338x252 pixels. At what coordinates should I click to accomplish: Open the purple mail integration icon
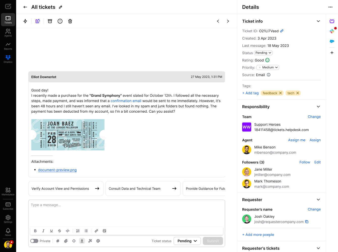point(332,21)
